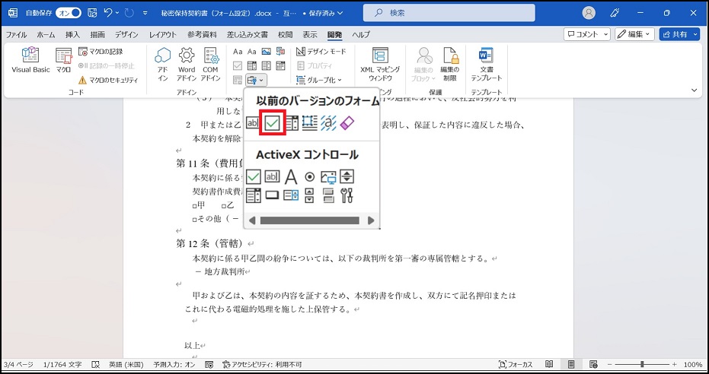
Task: Insert ActiveX label control
Action: tap(291, 177)
